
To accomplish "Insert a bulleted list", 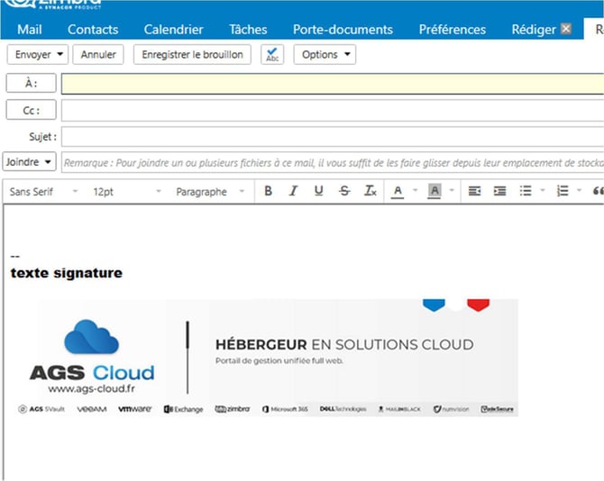I will [526, 191].
